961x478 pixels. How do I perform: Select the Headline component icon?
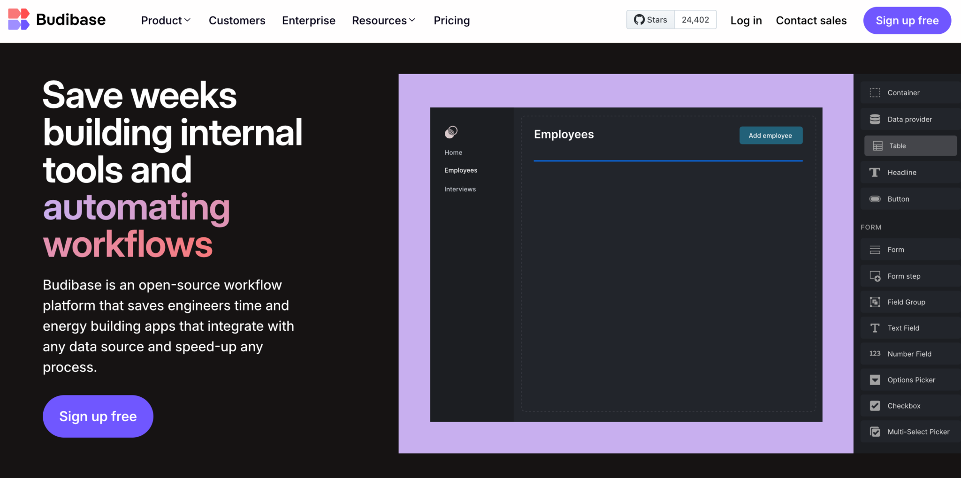click(x=875, y=172)
